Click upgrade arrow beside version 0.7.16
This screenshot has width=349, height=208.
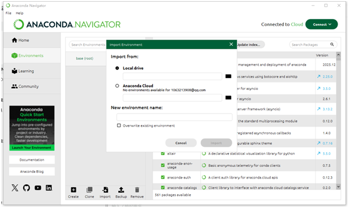318,143
